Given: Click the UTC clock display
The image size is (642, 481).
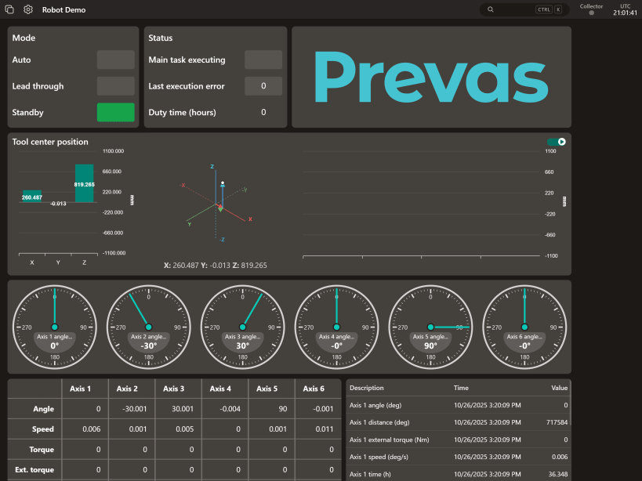Looking at the screenshot, I should 625,9.
